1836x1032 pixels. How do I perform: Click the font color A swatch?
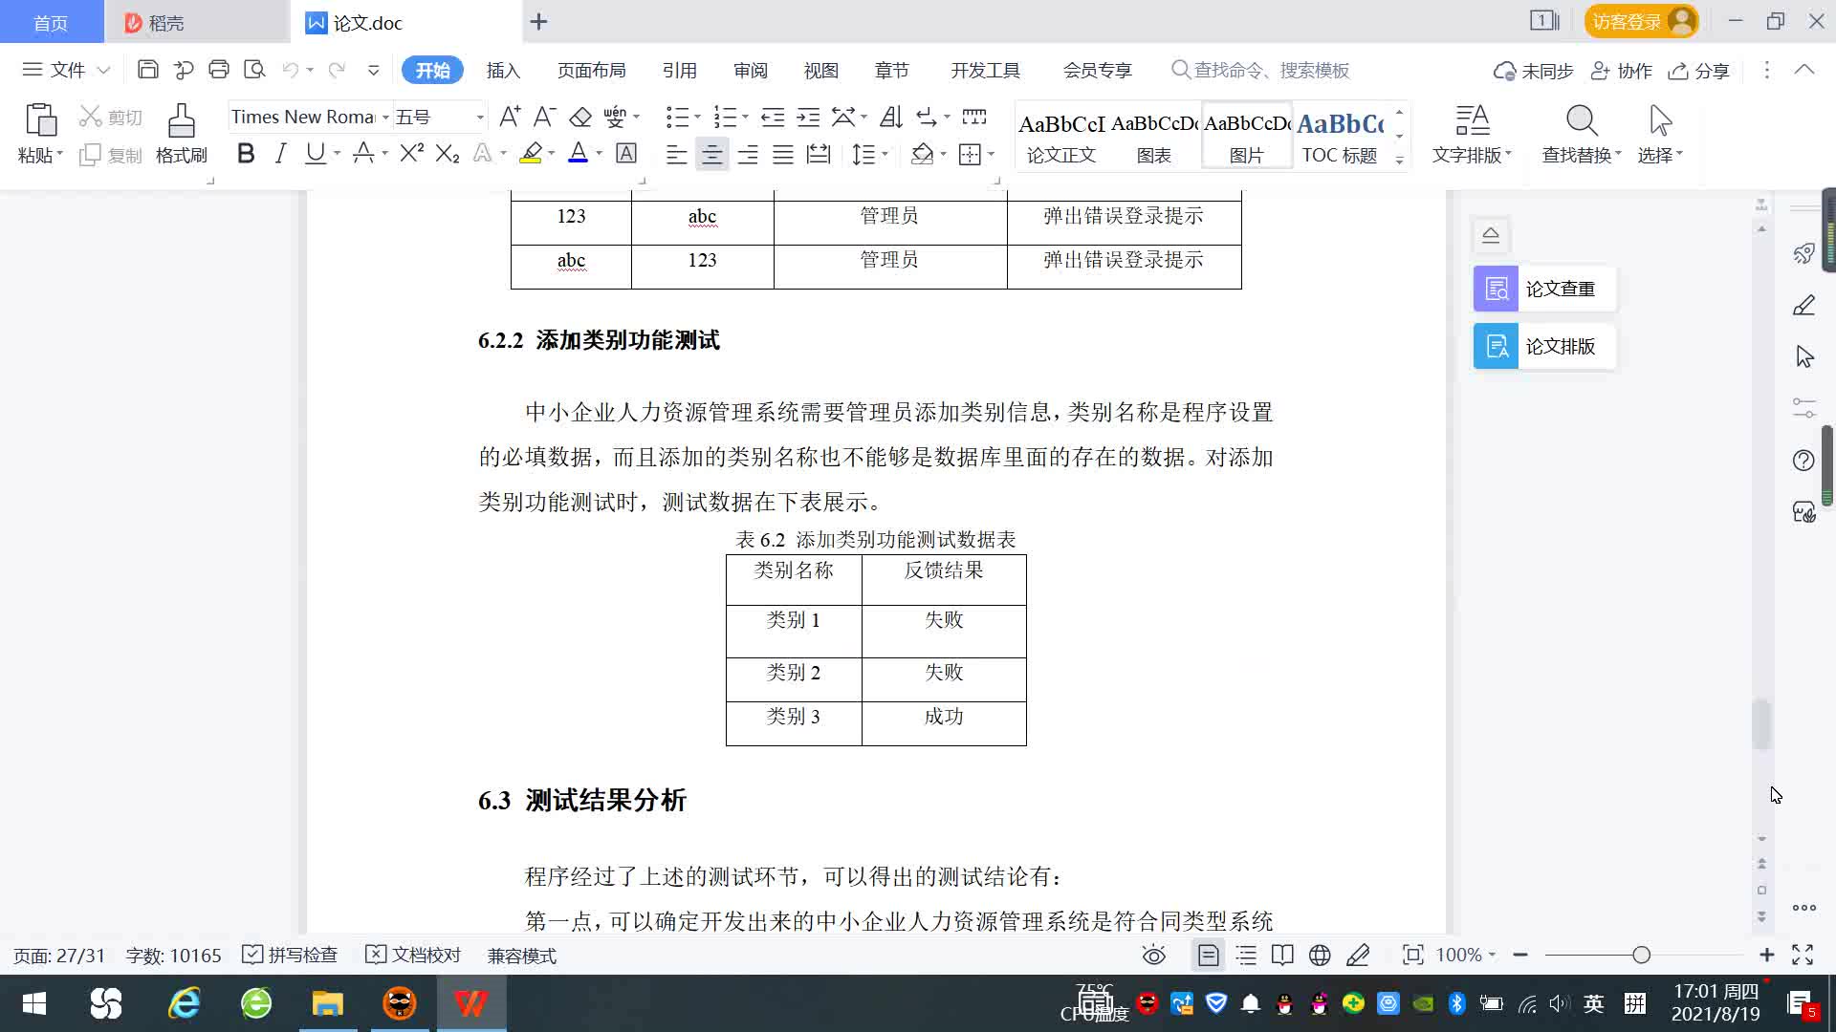pos(579,153)
